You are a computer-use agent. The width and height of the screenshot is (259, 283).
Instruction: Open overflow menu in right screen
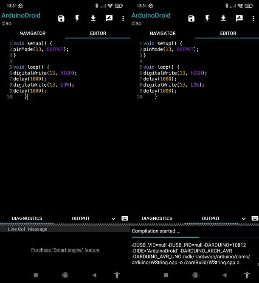click(253, 18)
